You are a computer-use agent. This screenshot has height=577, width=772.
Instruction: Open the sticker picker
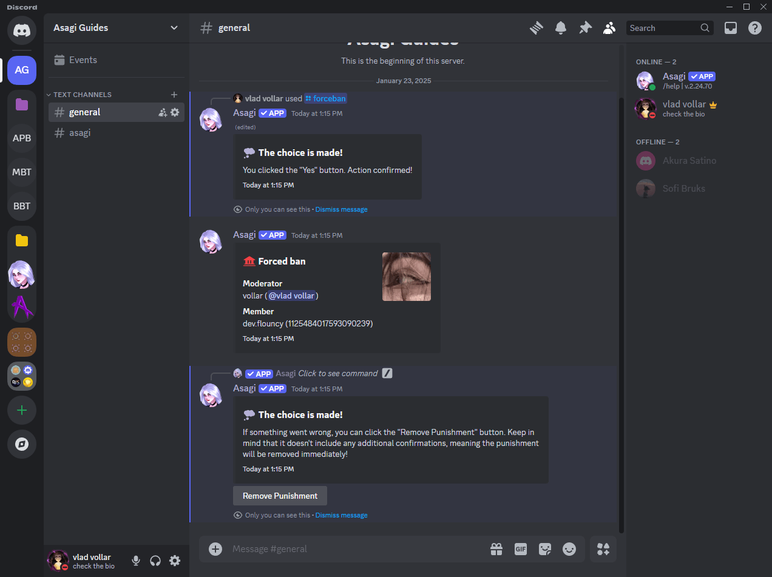[x=545, y=549]
